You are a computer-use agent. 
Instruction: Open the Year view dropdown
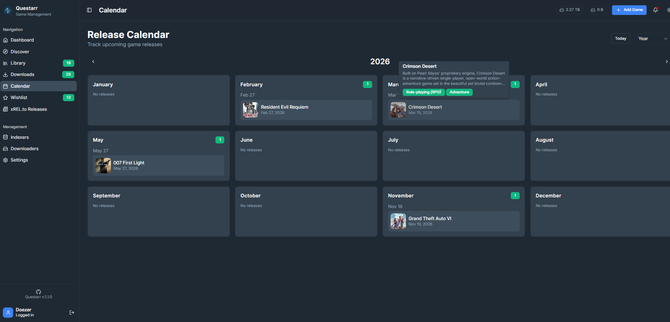click(x=652, y=39)
